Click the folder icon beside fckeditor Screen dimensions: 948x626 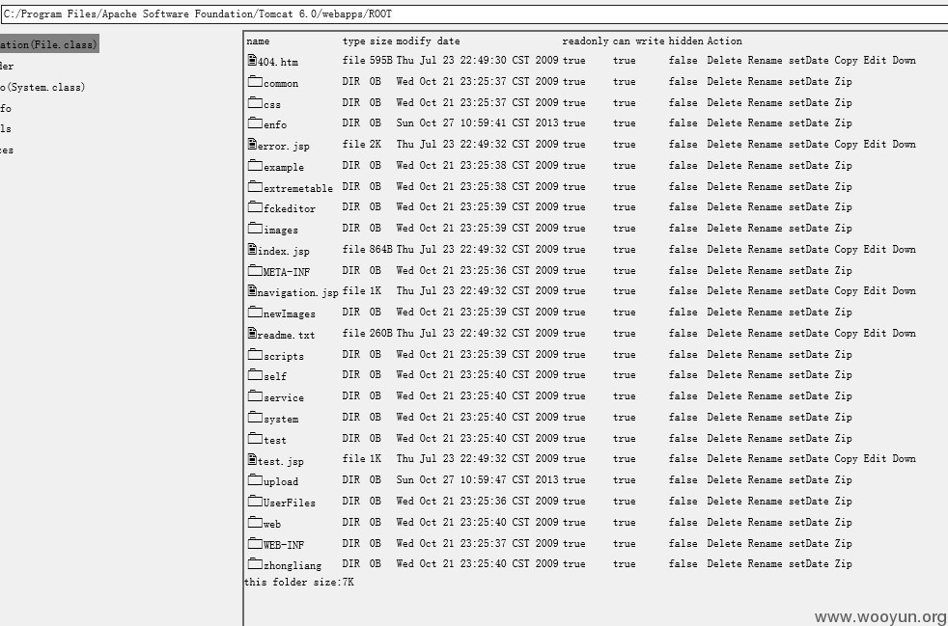[255, 206]
